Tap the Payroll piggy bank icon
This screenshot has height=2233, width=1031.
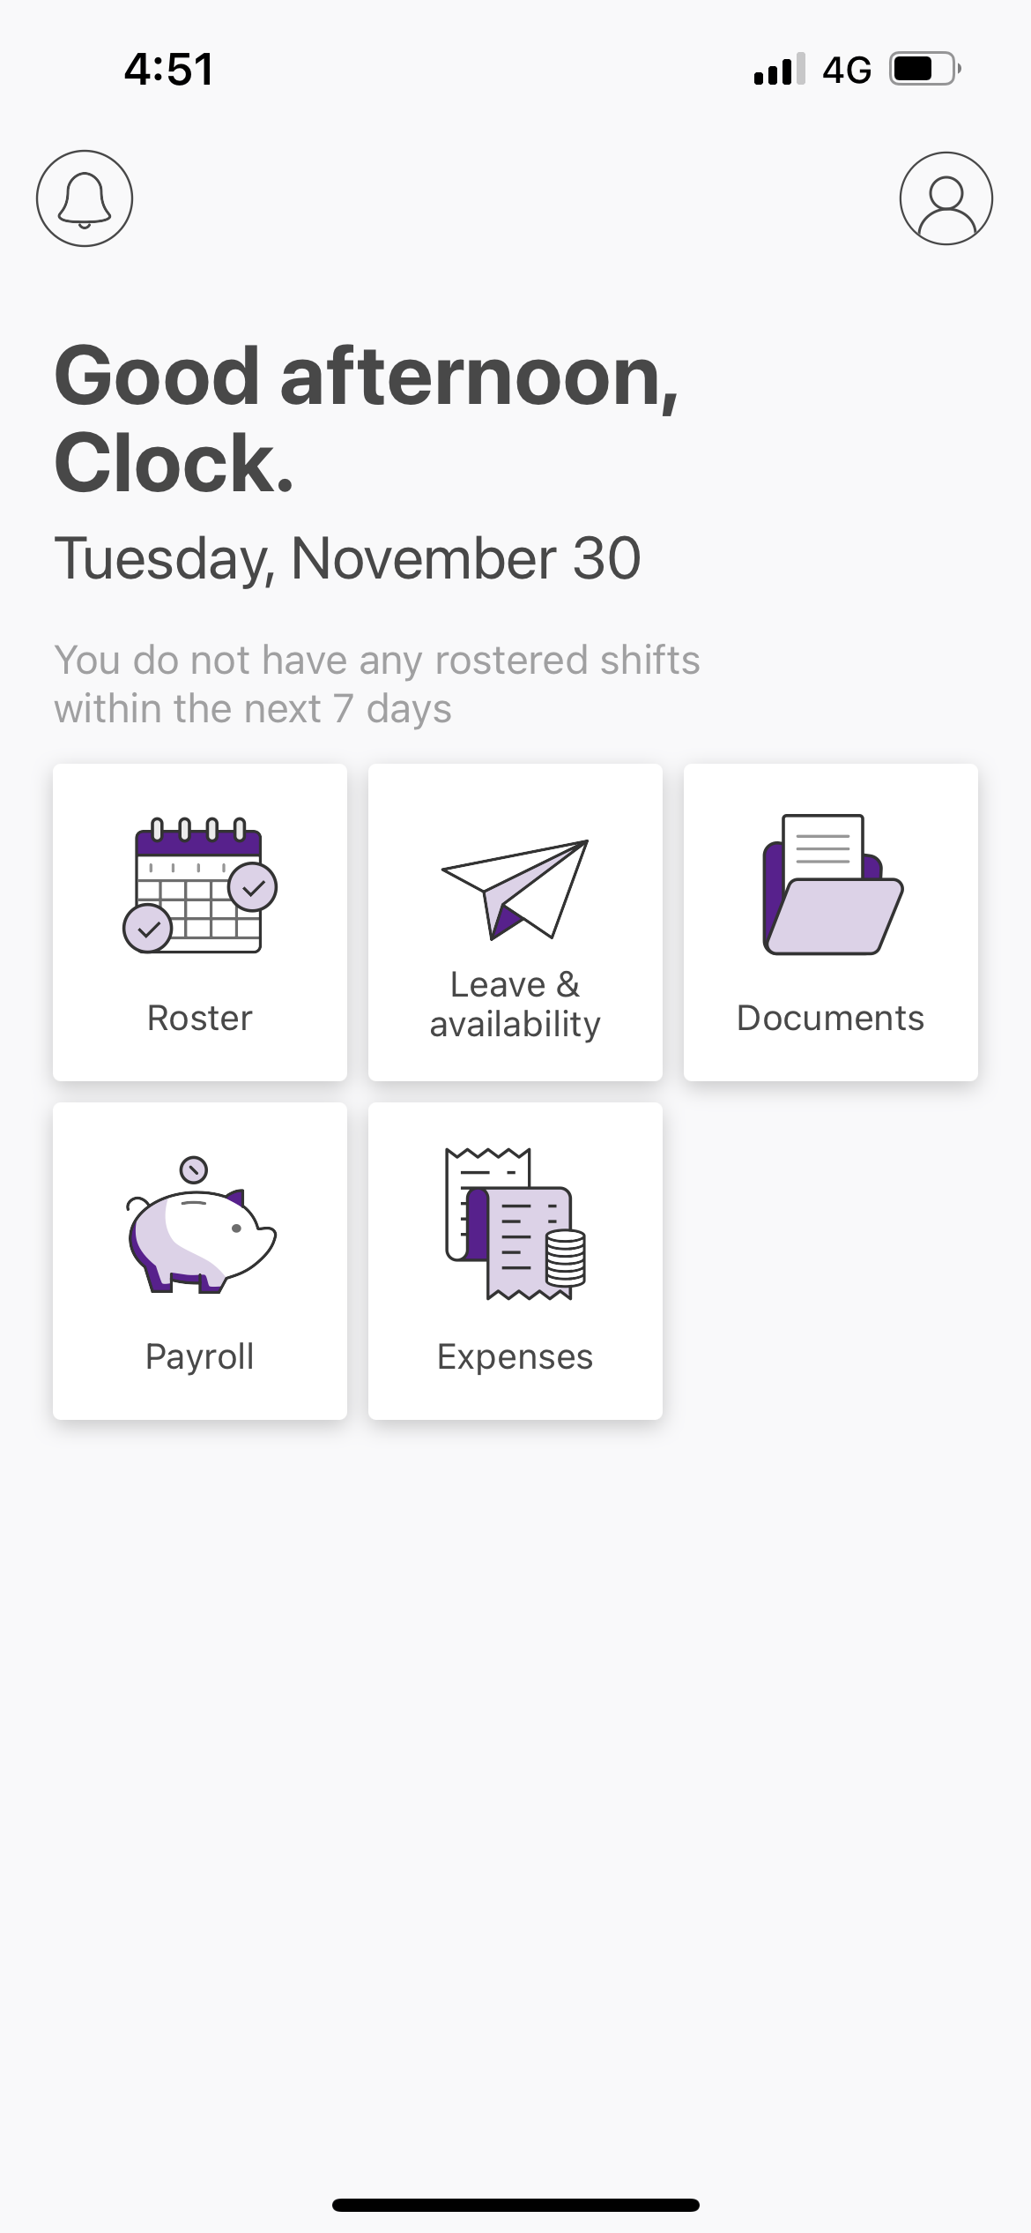coord(201,1226)
